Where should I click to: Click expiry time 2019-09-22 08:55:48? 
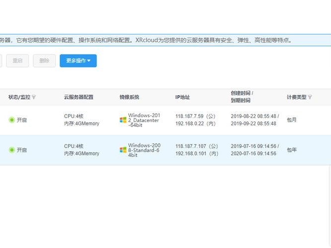pyautogui.click(x=253, y=124)
